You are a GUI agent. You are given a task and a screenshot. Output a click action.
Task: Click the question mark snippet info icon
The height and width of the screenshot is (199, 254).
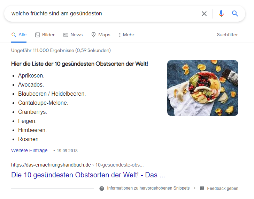(x=102, y=189)
